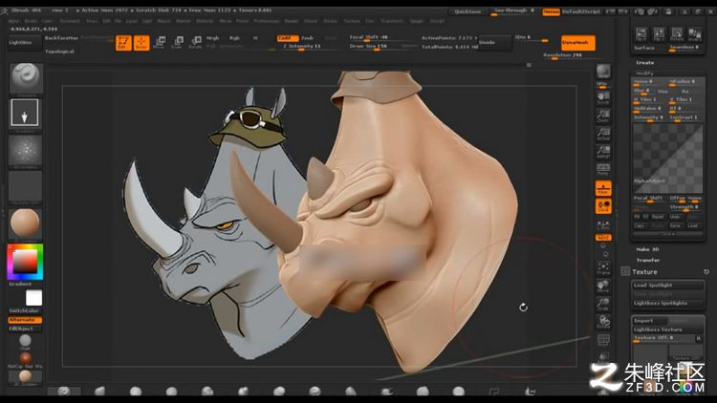Toggle Mrgb mode
The image size is (717, 403).
point(212,38)
